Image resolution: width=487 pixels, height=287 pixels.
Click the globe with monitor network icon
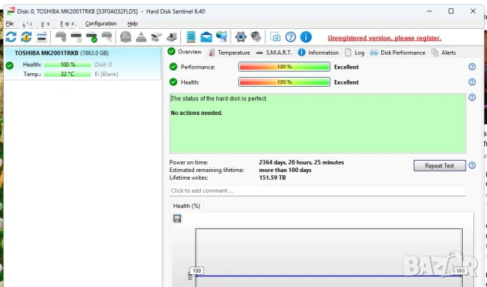[221, 37]
